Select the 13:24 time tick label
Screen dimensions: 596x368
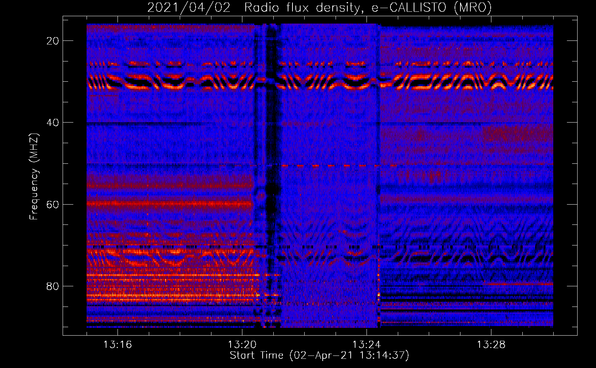(367, 345)
